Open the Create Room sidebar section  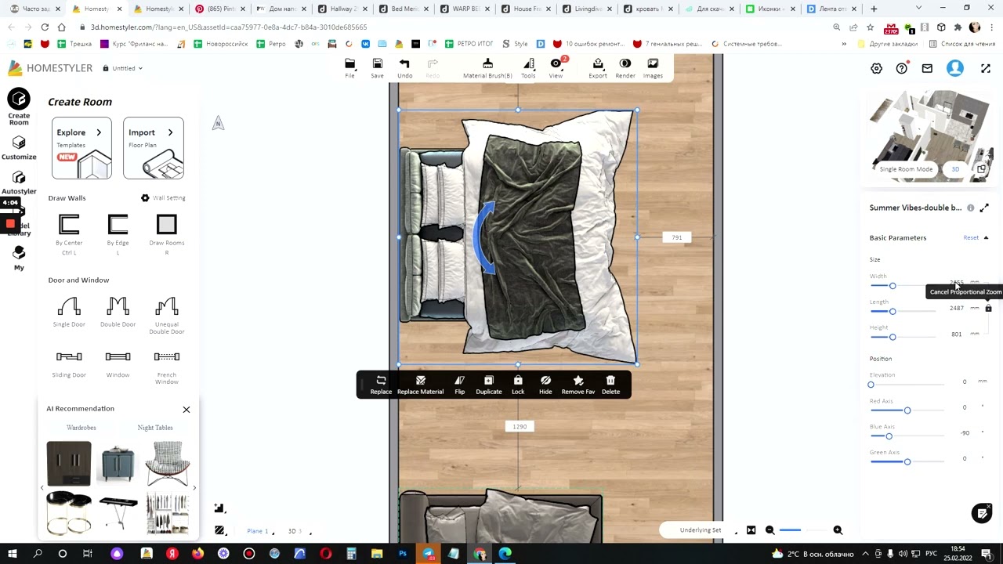click(x=19, y=107)
